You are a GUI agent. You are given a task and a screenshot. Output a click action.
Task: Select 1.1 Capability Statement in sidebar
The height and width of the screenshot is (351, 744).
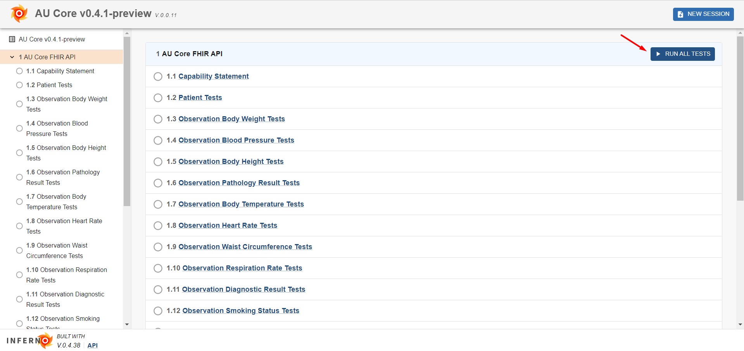pyautogui.click(x=60, y=71)
